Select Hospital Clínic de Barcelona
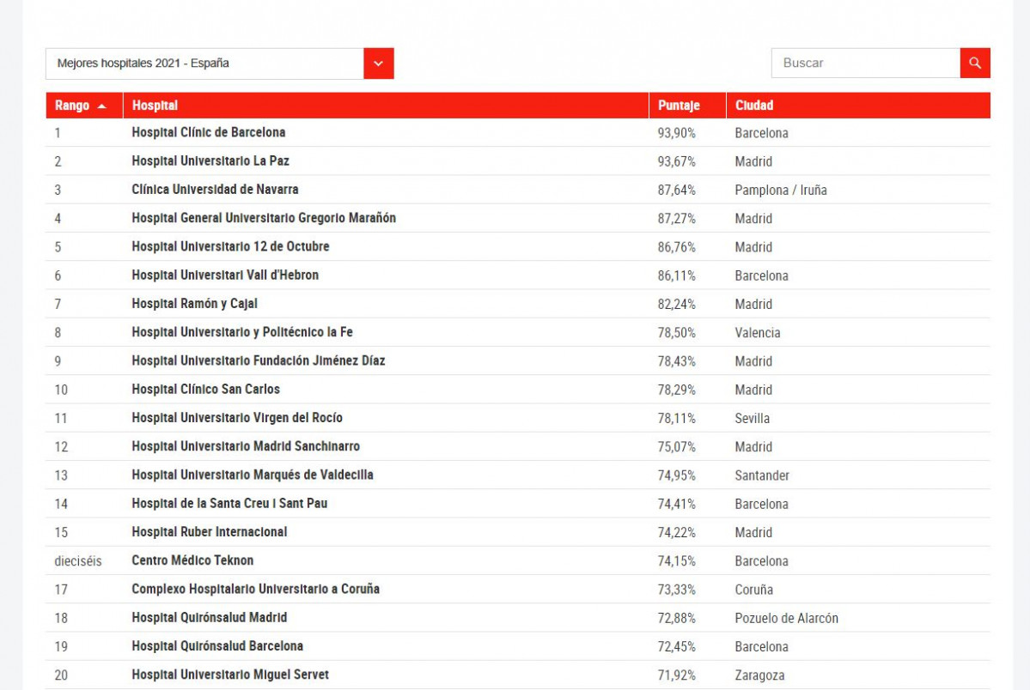1030x690 pixels. click(x=209, y=132)
